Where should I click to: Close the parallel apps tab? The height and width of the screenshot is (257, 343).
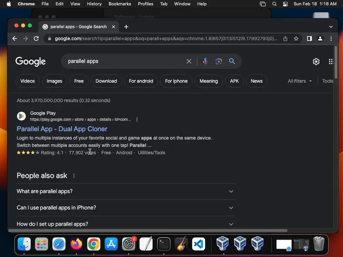coord(114,27)
